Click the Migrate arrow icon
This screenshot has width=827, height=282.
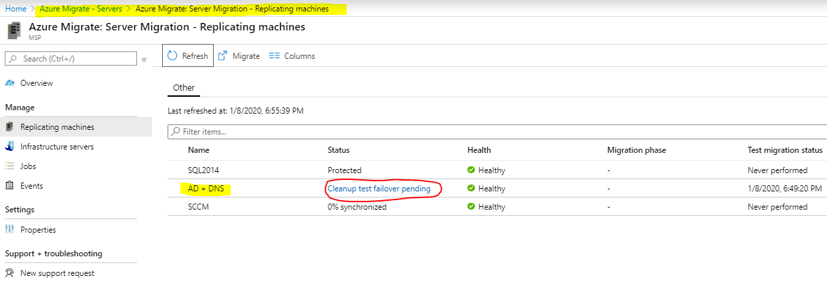(223, 56)
